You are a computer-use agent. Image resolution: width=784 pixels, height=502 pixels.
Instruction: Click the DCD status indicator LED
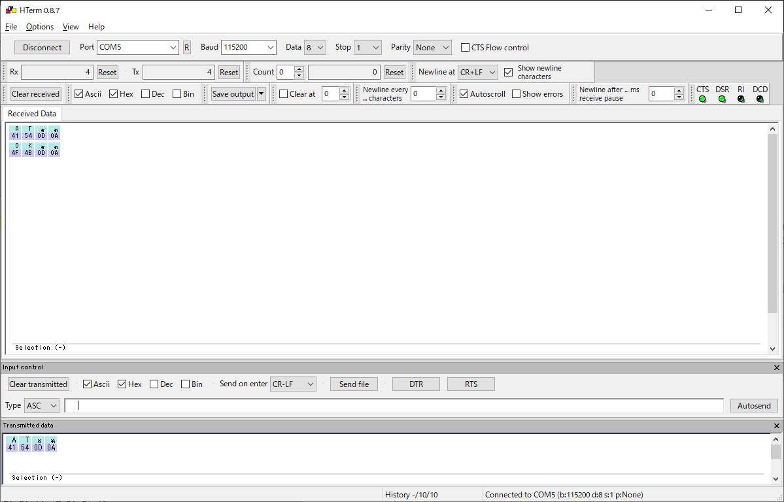point(760,99)
